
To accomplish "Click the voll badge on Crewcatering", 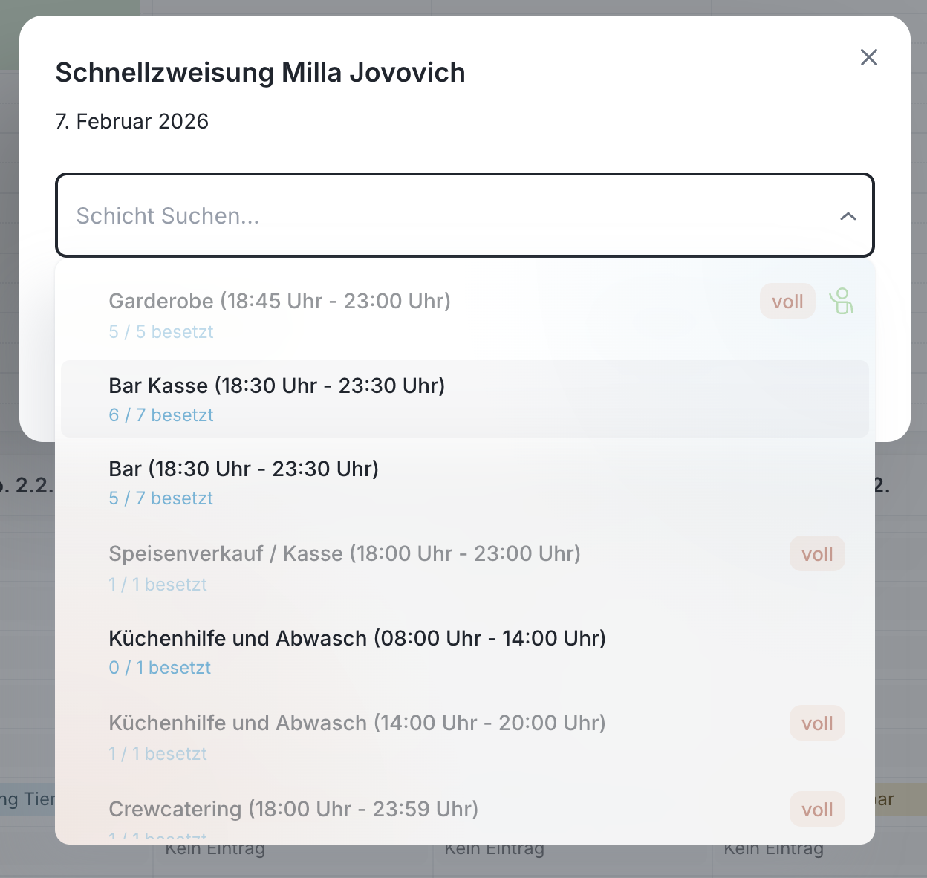I will point(817,810).
